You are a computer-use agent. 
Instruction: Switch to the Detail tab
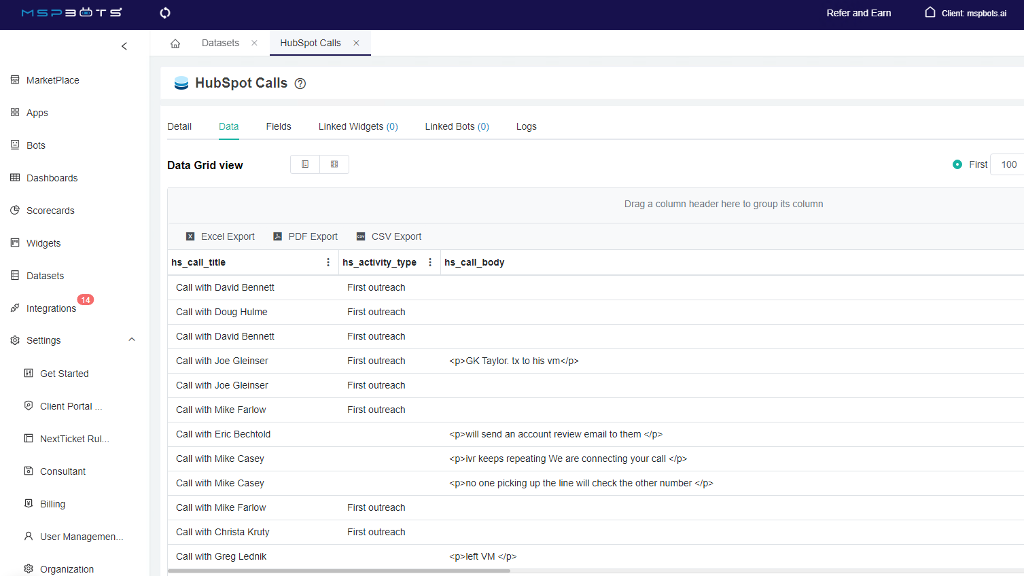pyautogui.click(x=179, y=126)
